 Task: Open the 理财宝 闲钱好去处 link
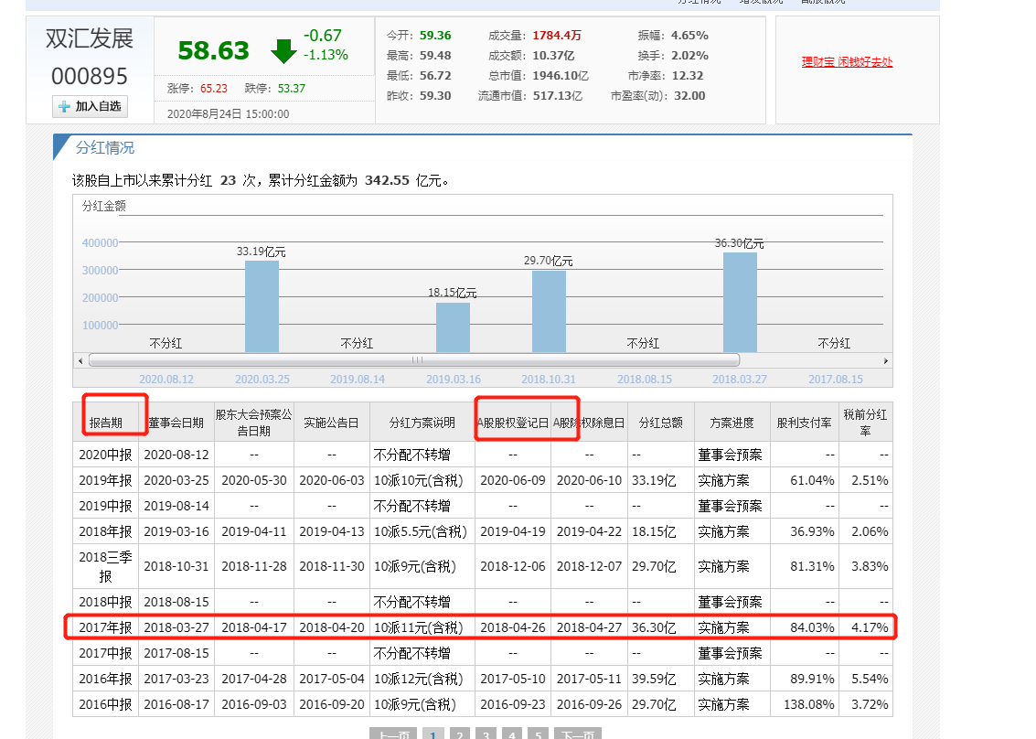[847, 62]
